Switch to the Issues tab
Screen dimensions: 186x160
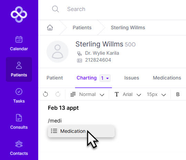[132, 78]
